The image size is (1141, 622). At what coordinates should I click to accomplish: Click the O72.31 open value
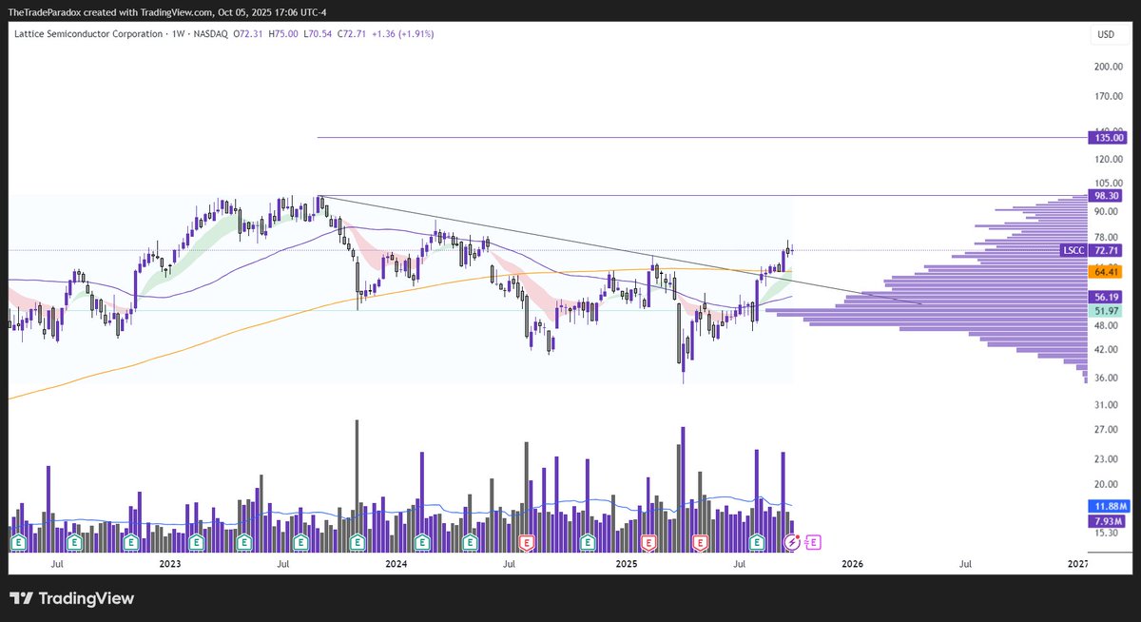[246, 34]
